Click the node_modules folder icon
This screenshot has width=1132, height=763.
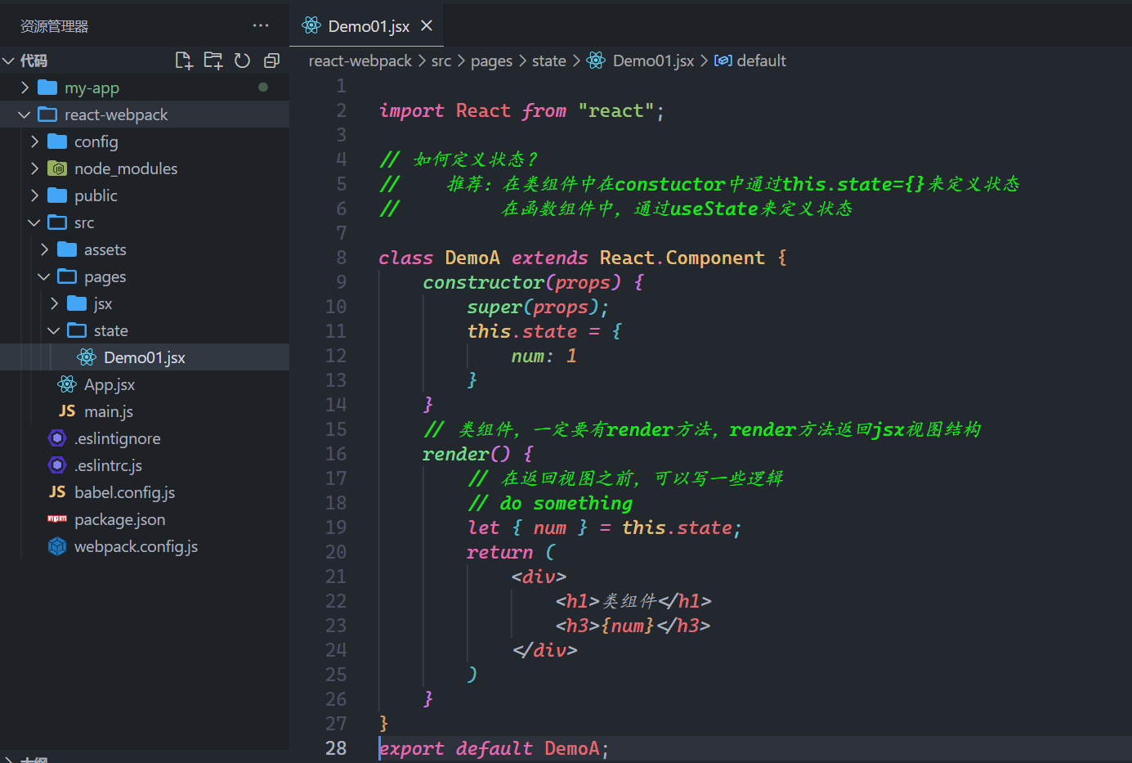(57, 168)
